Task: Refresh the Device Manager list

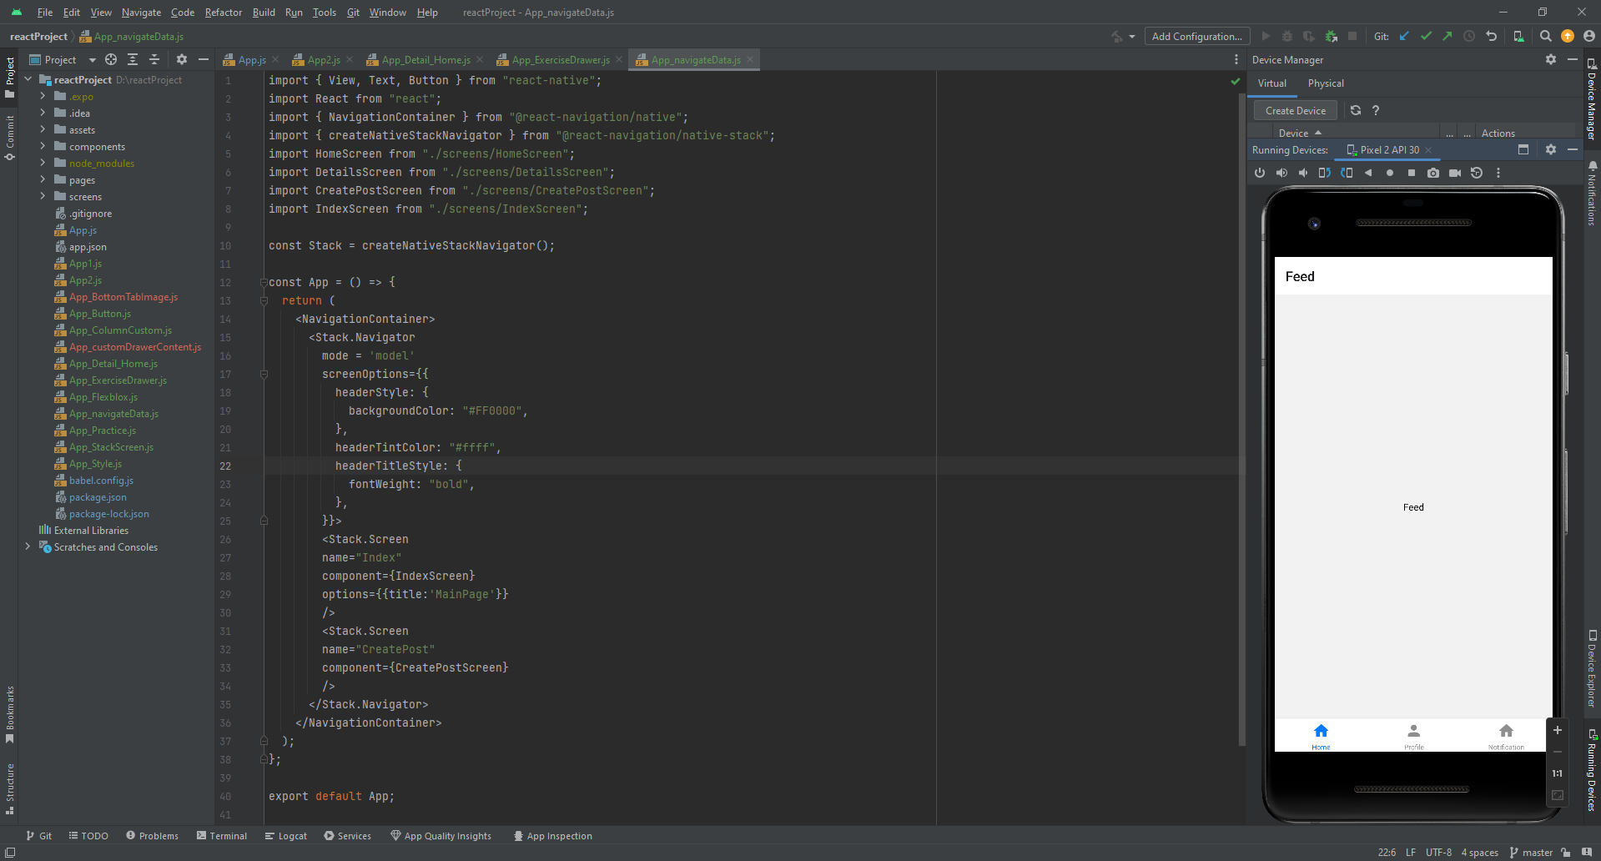Action: [x=1356, y=110]
